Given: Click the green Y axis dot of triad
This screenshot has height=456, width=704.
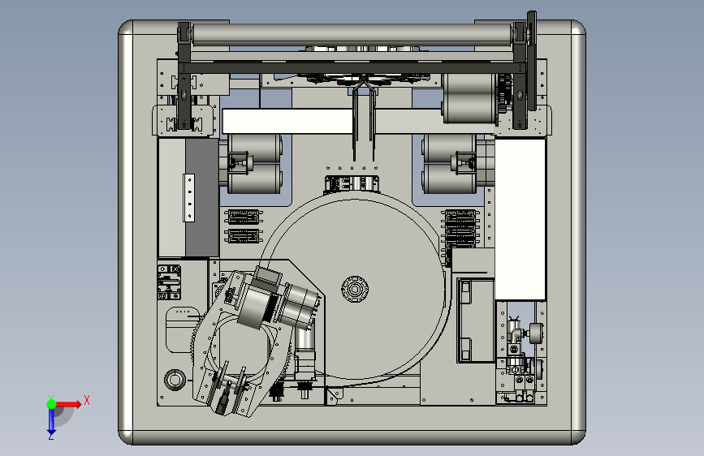Looking at the screenshot, I should click(x=51, y=404).
